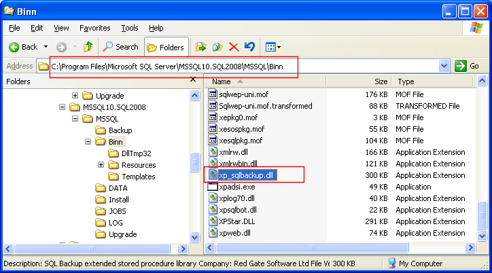Click the Back navigation button
This screenshot has height=273, width=492.
23,47
